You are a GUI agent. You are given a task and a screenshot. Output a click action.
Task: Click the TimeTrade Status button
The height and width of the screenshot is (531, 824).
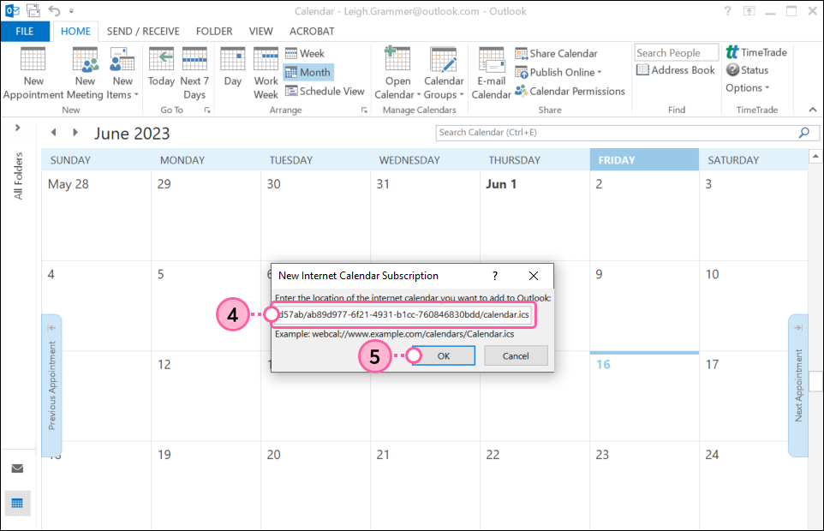[x=747, y=70]
